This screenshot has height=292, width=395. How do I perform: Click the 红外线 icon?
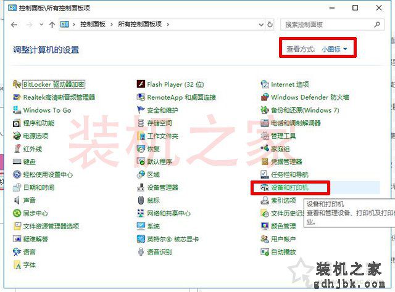pos(17,148)
